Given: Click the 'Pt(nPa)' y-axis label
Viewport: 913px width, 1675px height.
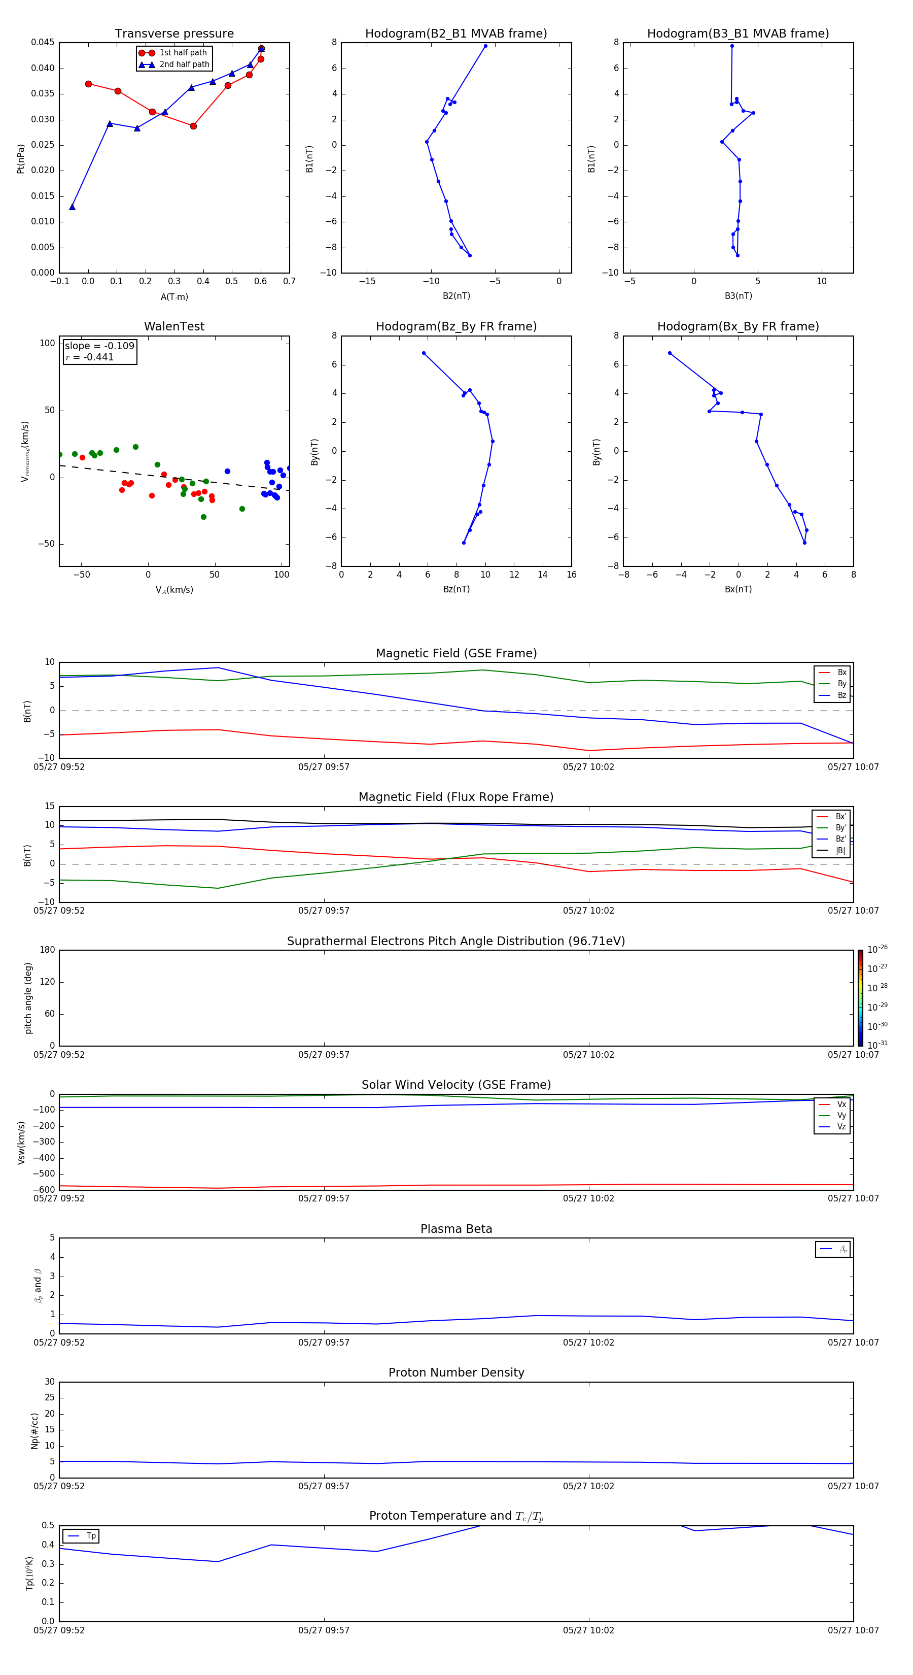Looking at the screenshot, I should coord(21,158).
